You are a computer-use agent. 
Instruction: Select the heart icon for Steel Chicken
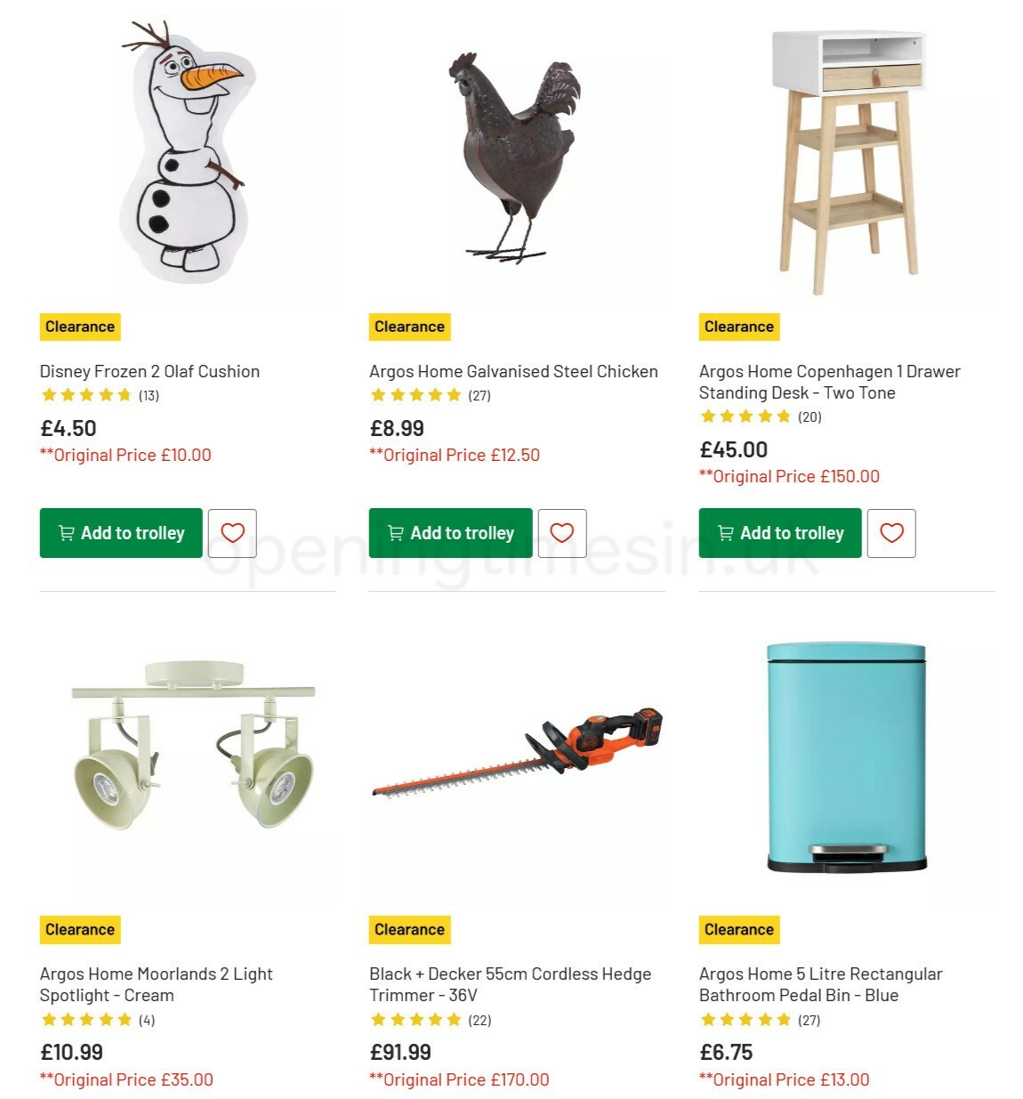pos(561,532)
